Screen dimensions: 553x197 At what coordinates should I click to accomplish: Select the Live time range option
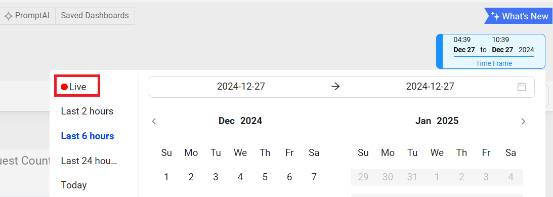[77, 86]
